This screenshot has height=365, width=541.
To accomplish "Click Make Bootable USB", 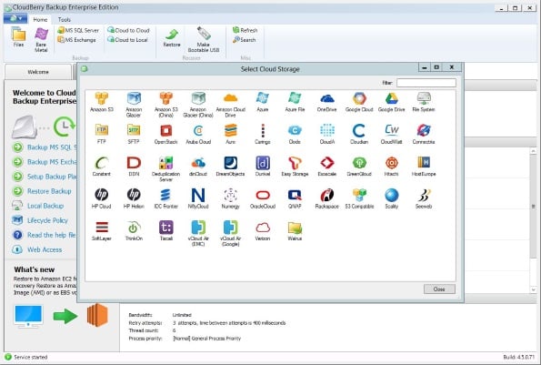I will 204,40.
